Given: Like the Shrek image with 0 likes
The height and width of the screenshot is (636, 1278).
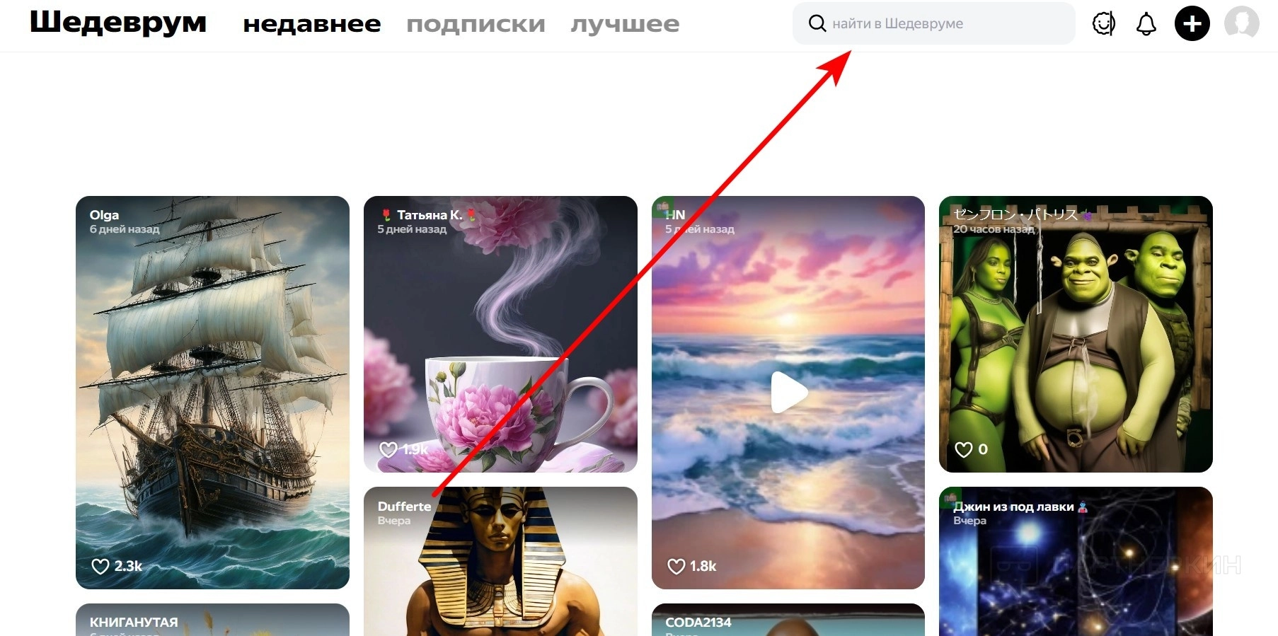Looking at the screenshot, I should (x=964, y=449).
